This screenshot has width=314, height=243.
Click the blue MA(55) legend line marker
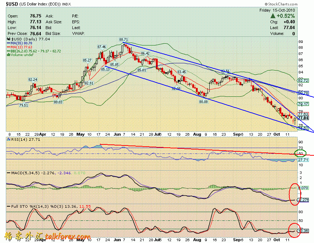click(x=9, y=43)
